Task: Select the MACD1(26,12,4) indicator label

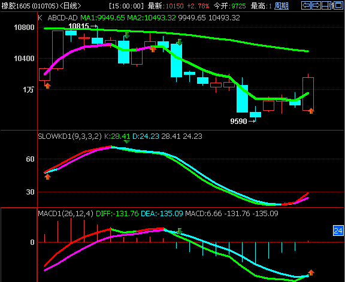Action: 65,213
